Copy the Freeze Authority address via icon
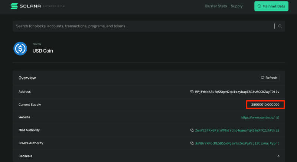The width and height of the screenshot is (297, 162). coord(192,144)
